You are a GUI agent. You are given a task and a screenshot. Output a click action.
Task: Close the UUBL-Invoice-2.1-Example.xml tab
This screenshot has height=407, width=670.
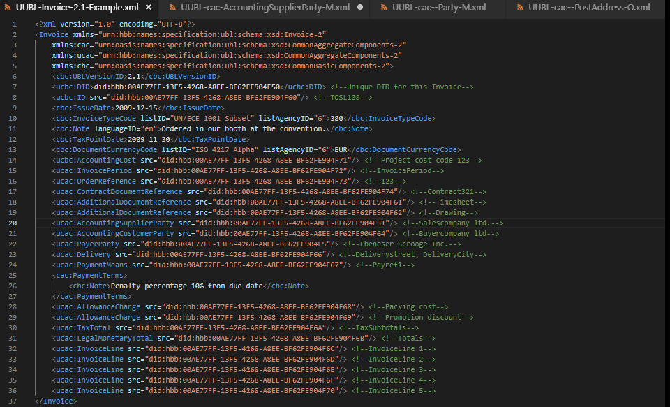149,7
